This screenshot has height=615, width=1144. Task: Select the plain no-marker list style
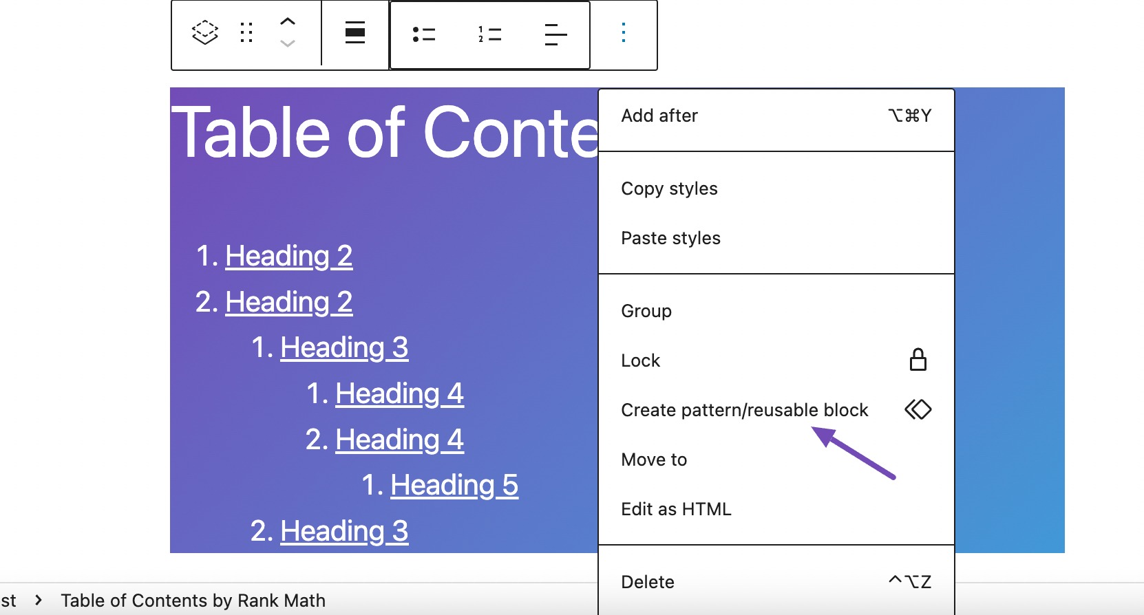pos(555,34)
